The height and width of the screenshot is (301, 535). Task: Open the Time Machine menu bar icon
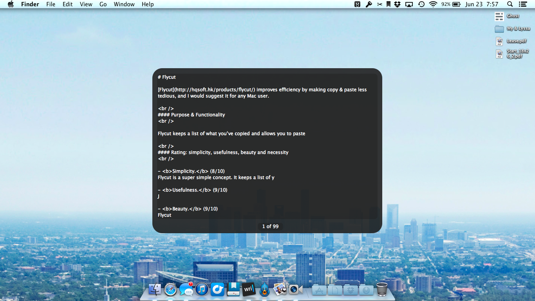421,4
